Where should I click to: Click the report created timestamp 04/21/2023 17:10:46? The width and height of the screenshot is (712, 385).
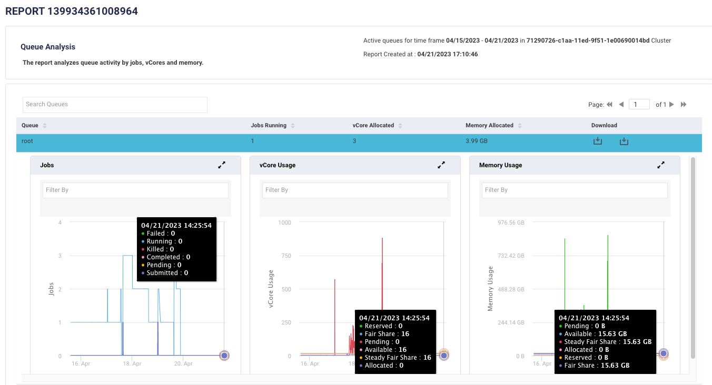(x=448, y=54)
